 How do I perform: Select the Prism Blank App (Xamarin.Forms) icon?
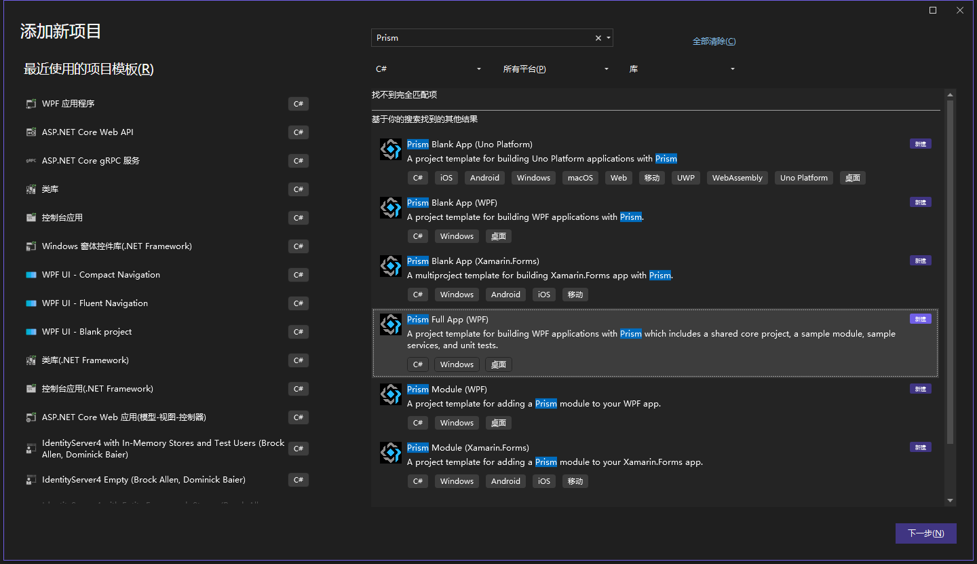click(x=390, y=265)
